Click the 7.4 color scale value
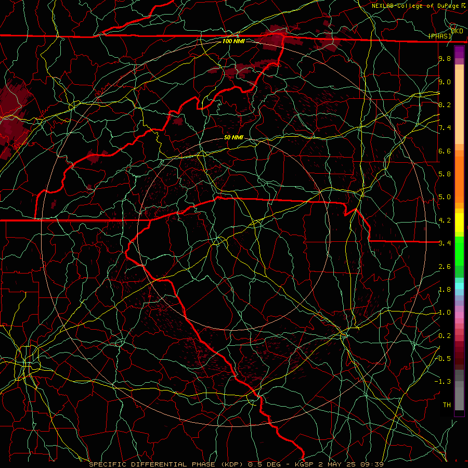Screen dimensions: 468x468 445,128
